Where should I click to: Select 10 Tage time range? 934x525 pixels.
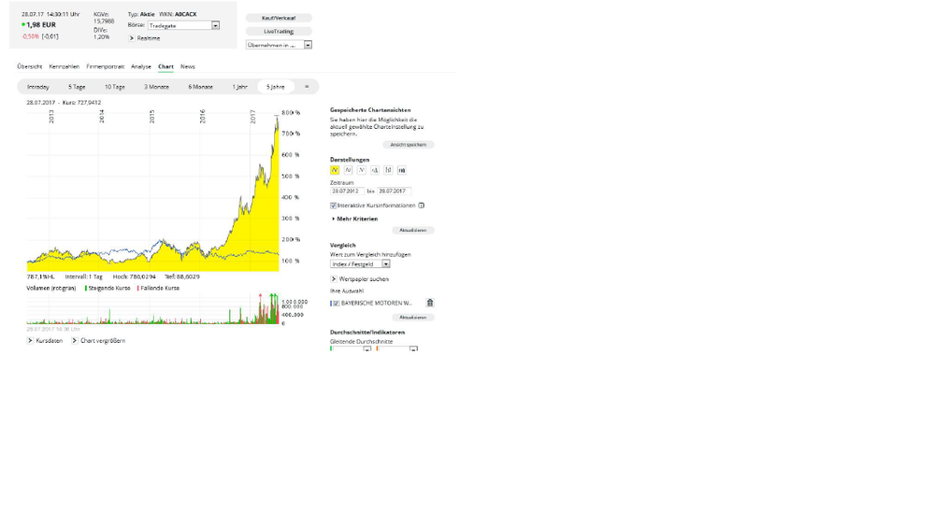tap(115, 87)
